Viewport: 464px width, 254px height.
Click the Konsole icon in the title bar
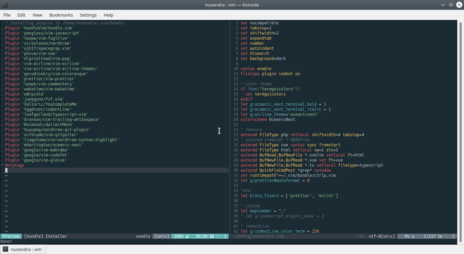(x=5, y=5)
